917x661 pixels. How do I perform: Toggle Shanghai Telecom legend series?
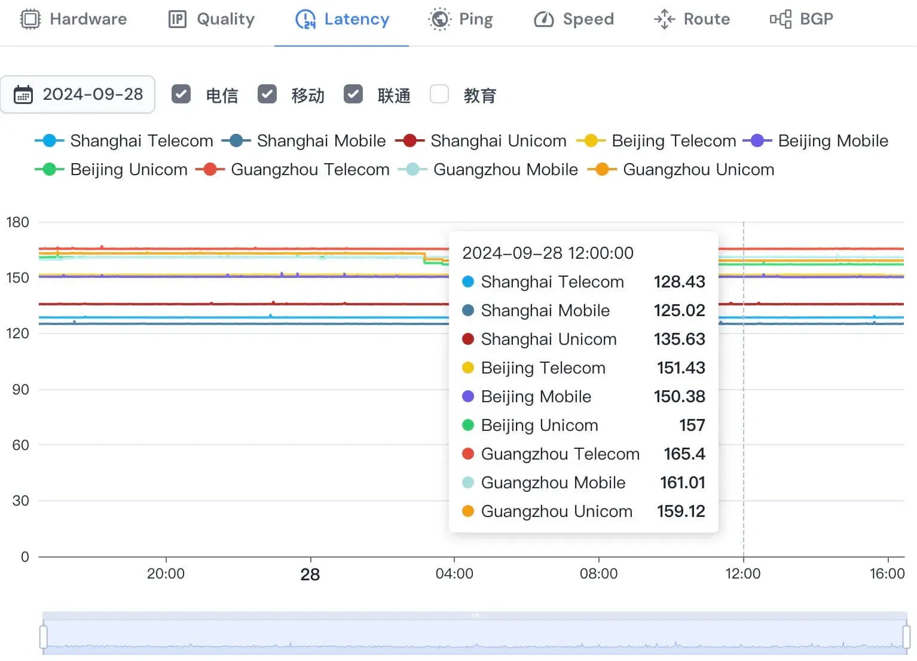pyautogui.click(x=124, y=141)
